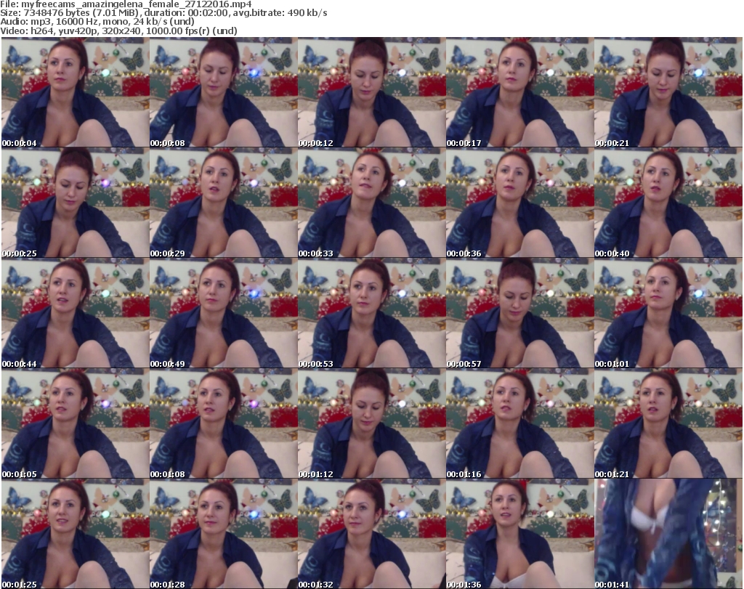The image size is (744, 589).
Task: Click the thumbnail at 00:01:25
Action: [75, 534]
